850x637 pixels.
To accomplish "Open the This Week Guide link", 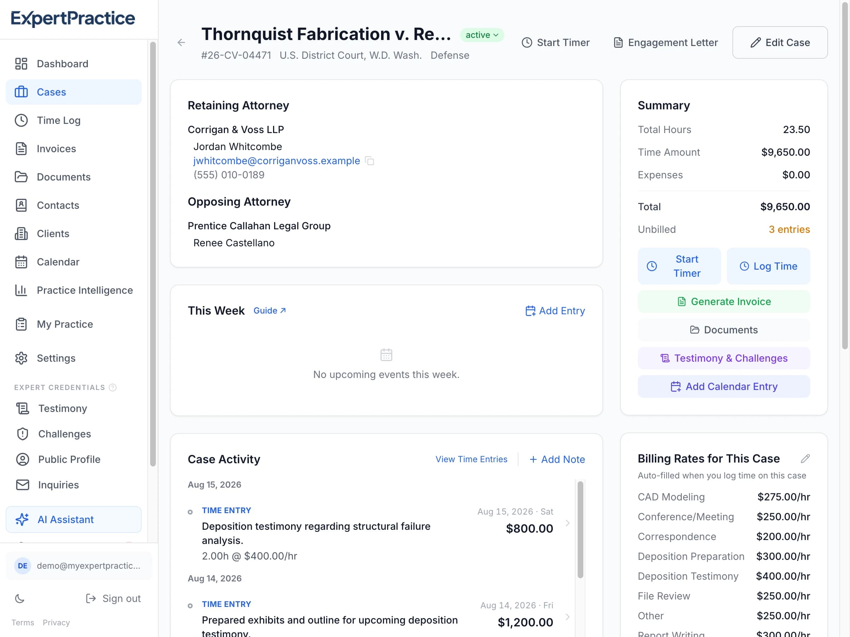I will pyautogui.click(x=270, y=311).
